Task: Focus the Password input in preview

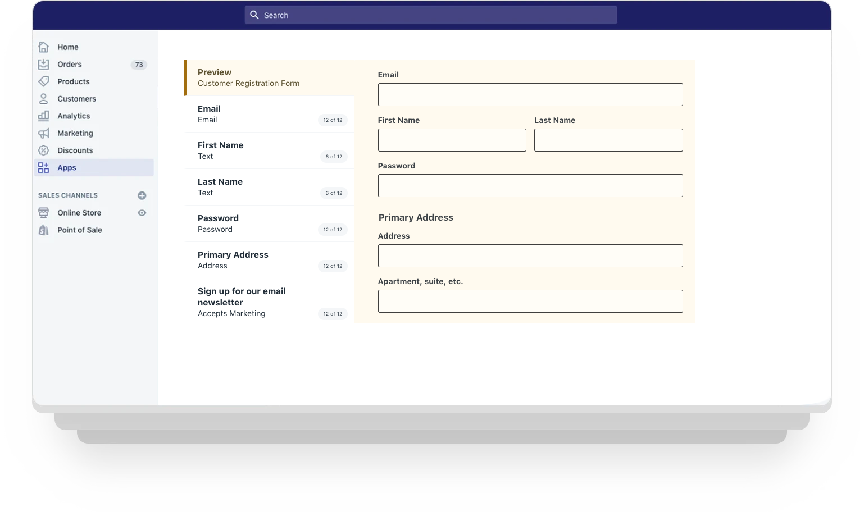Action: pyautogui.click(x=530, y=186)
